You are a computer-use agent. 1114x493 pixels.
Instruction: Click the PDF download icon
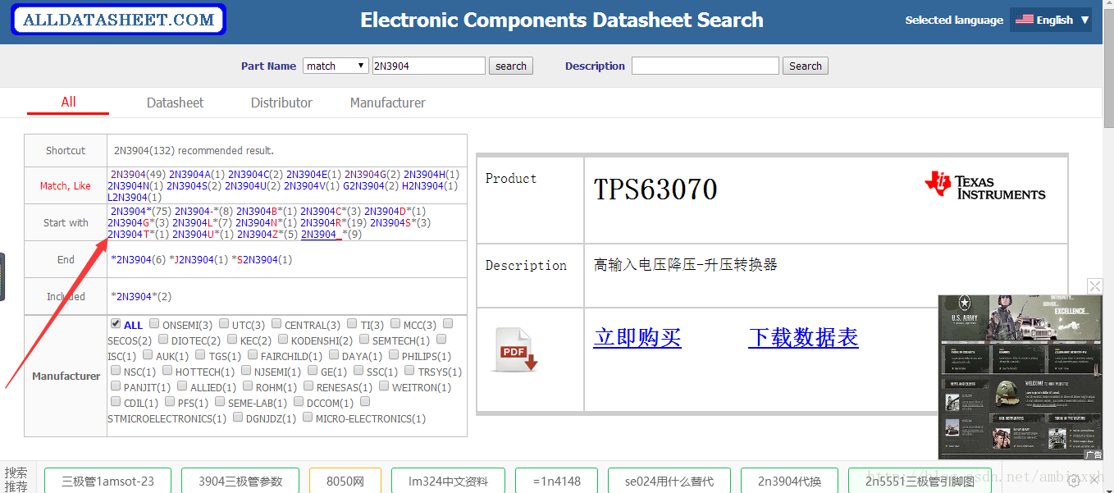click(x=515, y=350)
